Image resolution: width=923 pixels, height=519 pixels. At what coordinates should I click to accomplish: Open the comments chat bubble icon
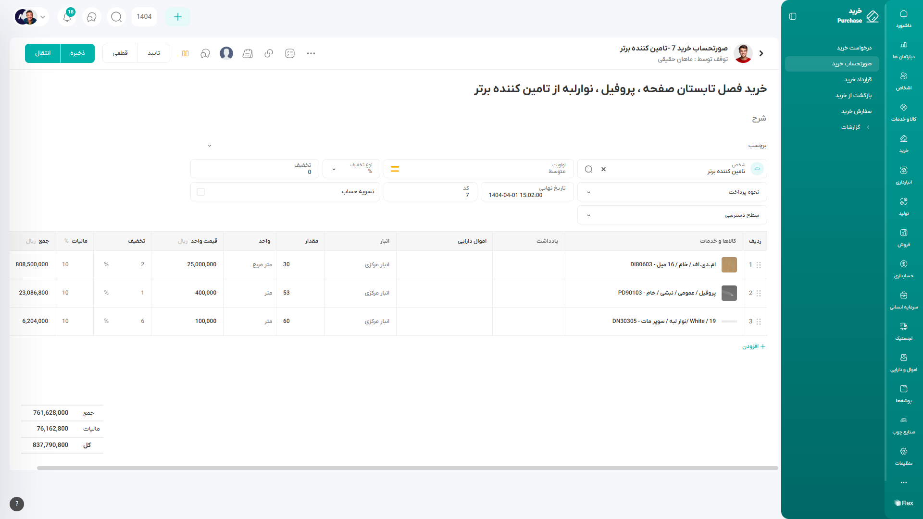(205, 53)
